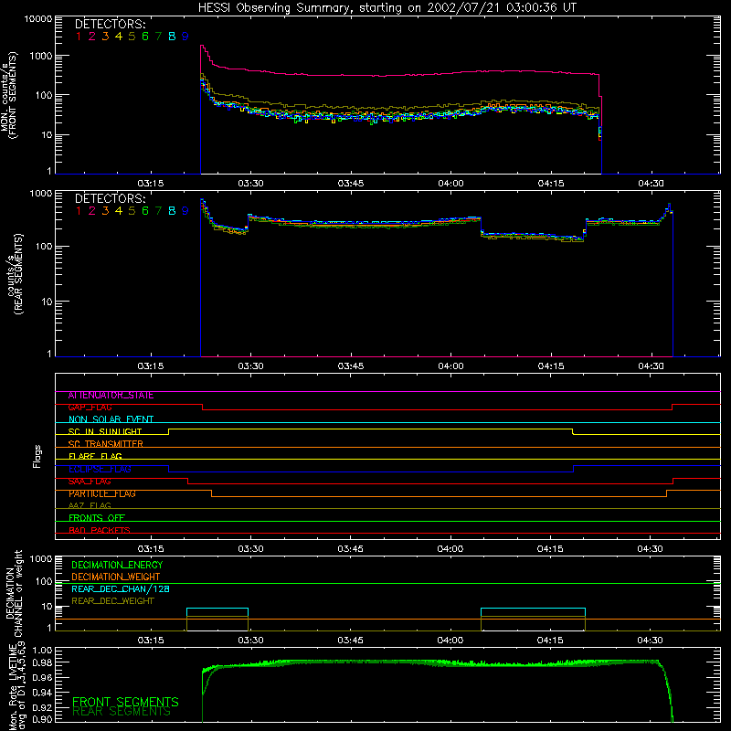Image resolution: width=731 pixels, height=731 pixels.
Task: Click the 03:30 time tick under front segments plot
Action: click(250, 184)
